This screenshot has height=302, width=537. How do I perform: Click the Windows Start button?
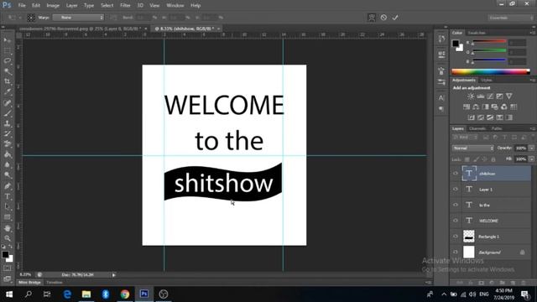click(9, 294)
